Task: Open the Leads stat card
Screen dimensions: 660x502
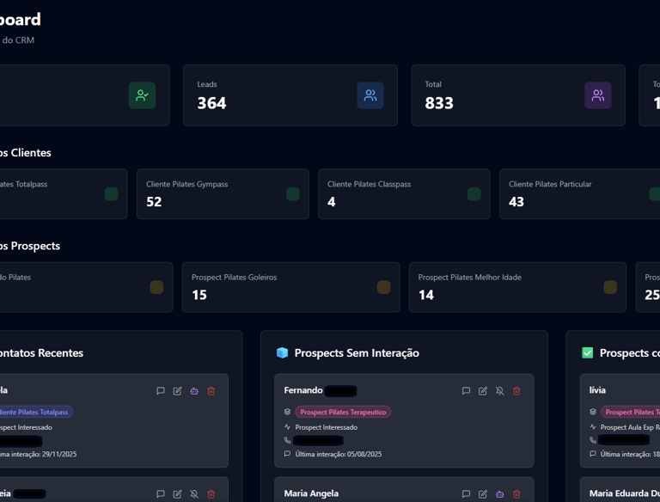Action: 290,95
